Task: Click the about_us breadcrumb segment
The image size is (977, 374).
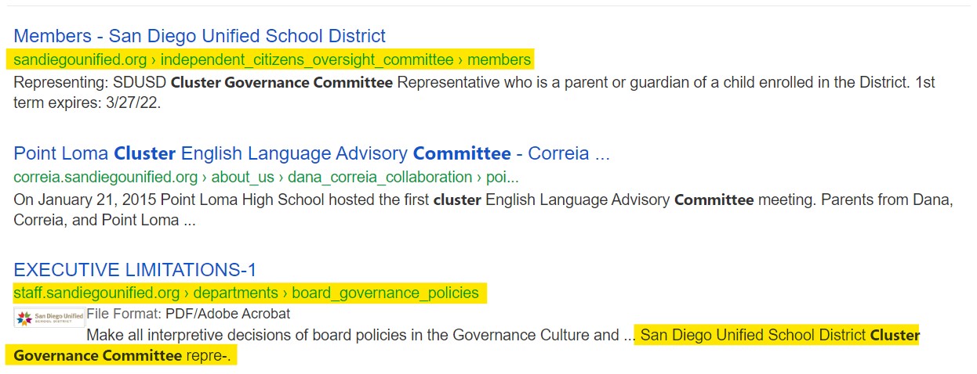Action: [x=242, y=177]
